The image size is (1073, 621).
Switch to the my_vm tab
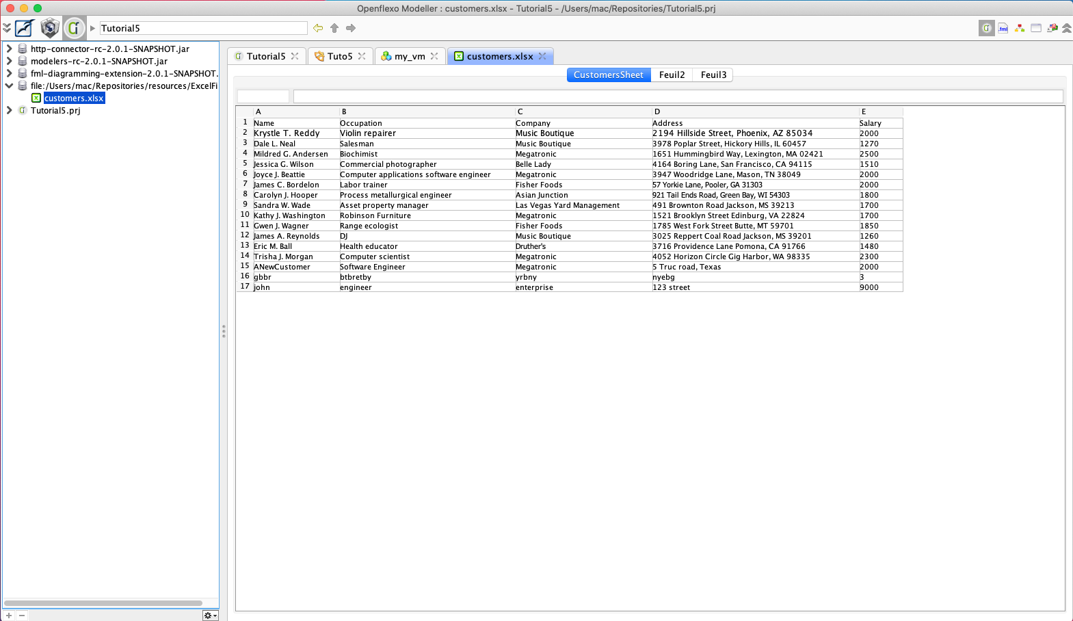410,56
